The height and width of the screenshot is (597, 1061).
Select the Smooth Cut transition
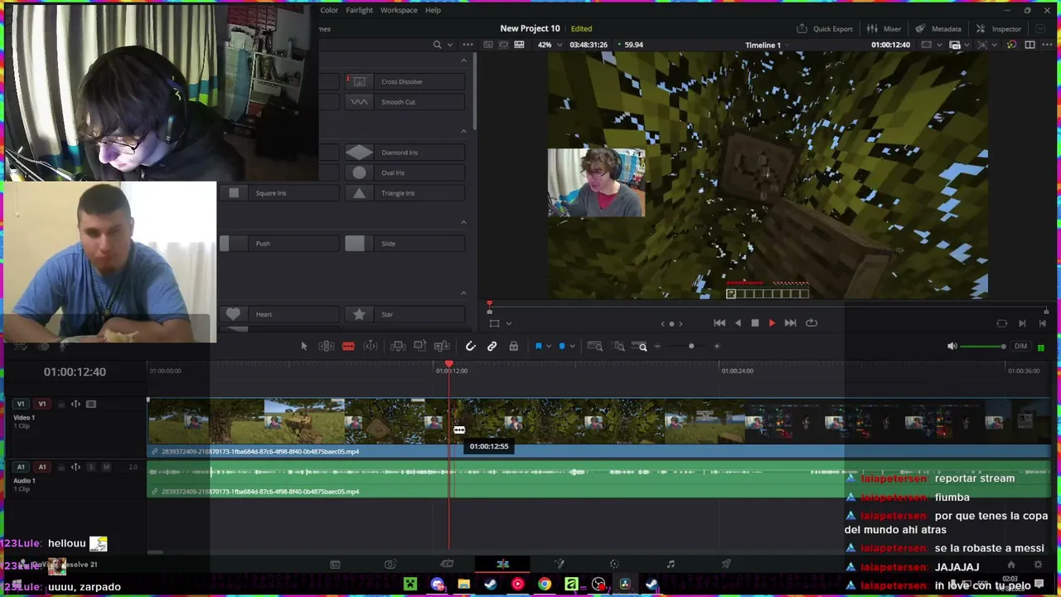tap(405, 102)
